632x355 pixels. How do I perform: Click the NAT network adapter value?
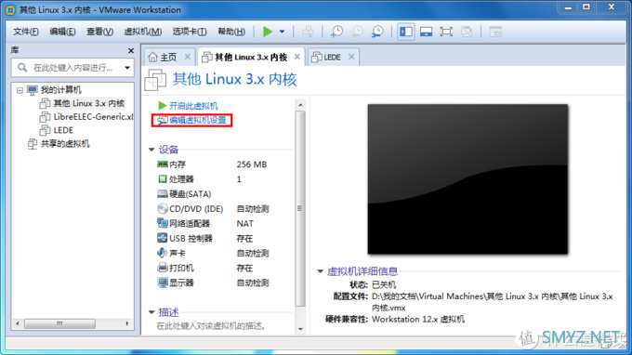click(245, 224)
